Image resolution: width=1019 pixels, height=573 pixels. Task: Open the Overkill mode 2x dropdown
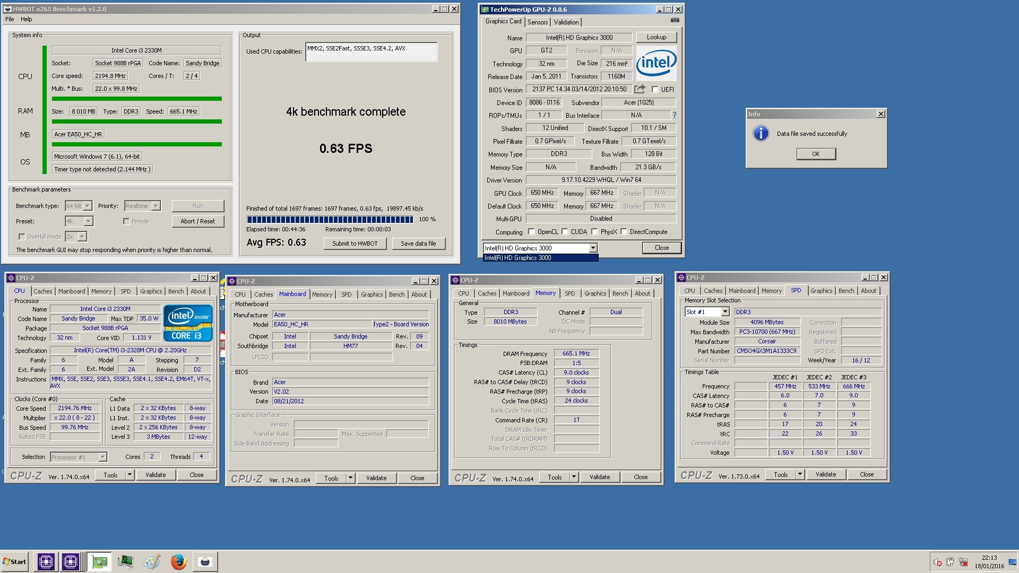[x=76, y=237]
